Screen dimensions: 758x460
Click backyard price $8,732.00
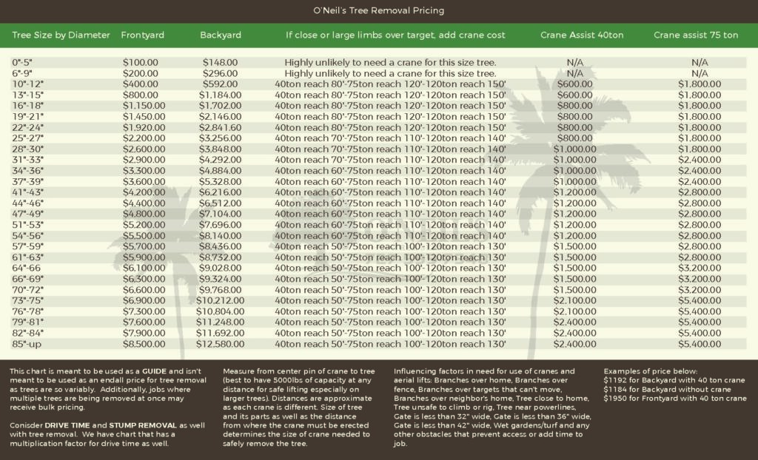221,257
